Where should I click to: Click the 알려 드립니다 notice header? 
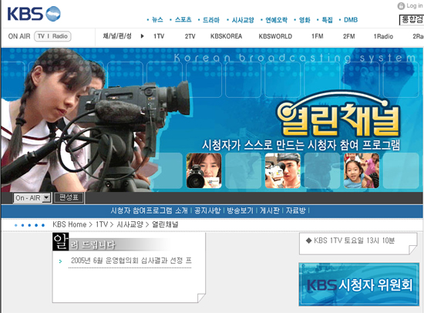click(84, 242)
